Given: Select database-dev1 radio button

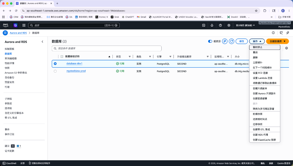Looking at the screenshot, I should 55,64.
